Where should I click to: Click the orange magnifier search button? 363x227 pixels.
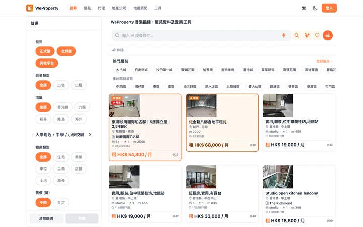pyautogui.click(x=297, y=35)
